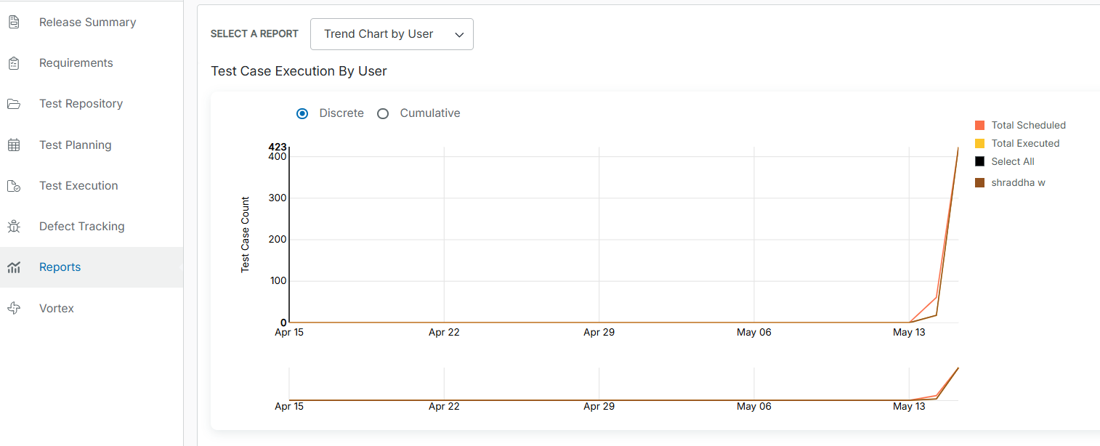Open the Test Repository menu item

(x=81, y=104)
